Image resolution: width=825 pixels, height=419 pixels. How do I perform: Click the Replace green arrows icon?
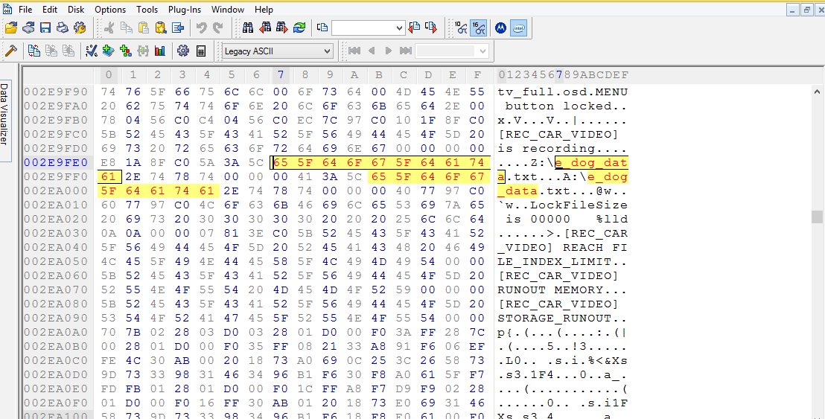click(x=299, y=28)
